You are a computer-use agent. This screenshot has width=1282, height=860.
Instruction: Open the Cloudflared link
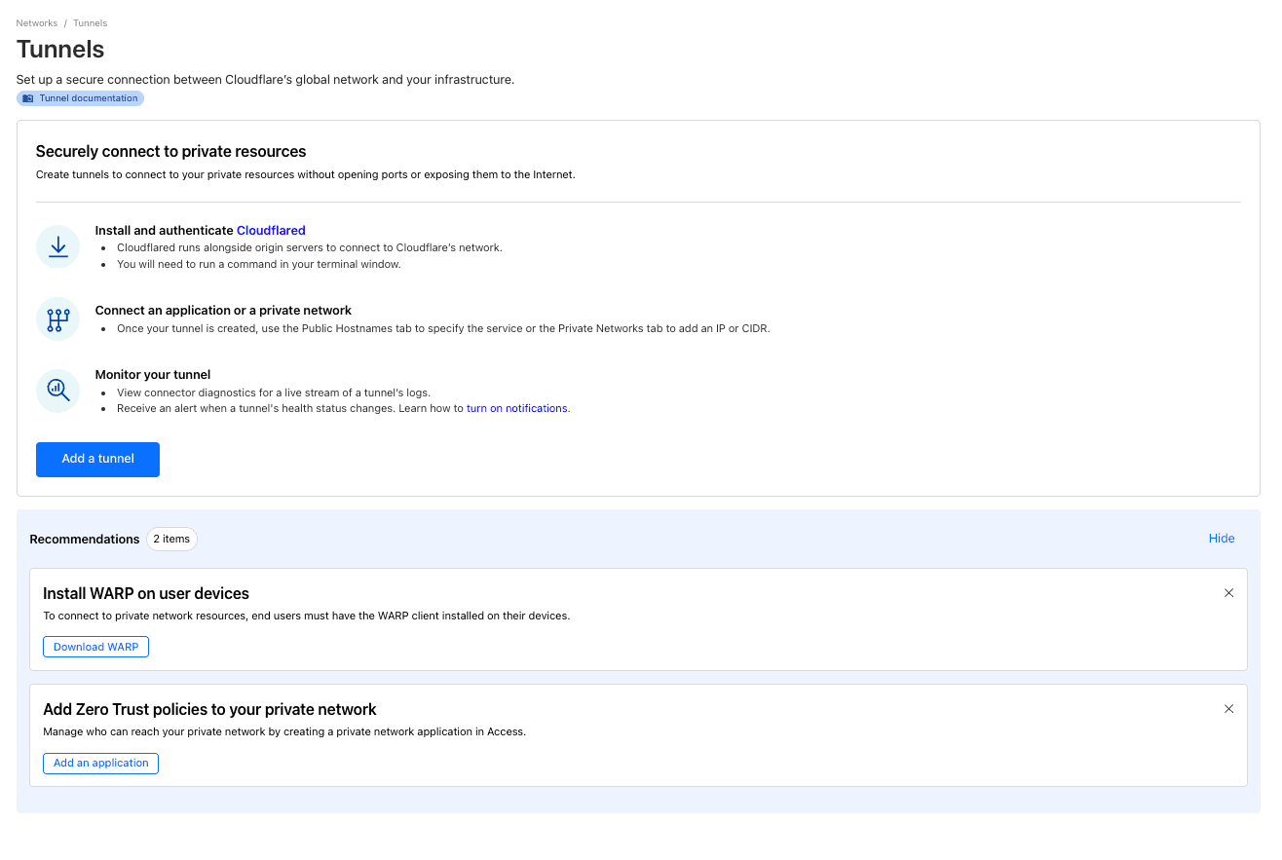[x=271, y=231]
